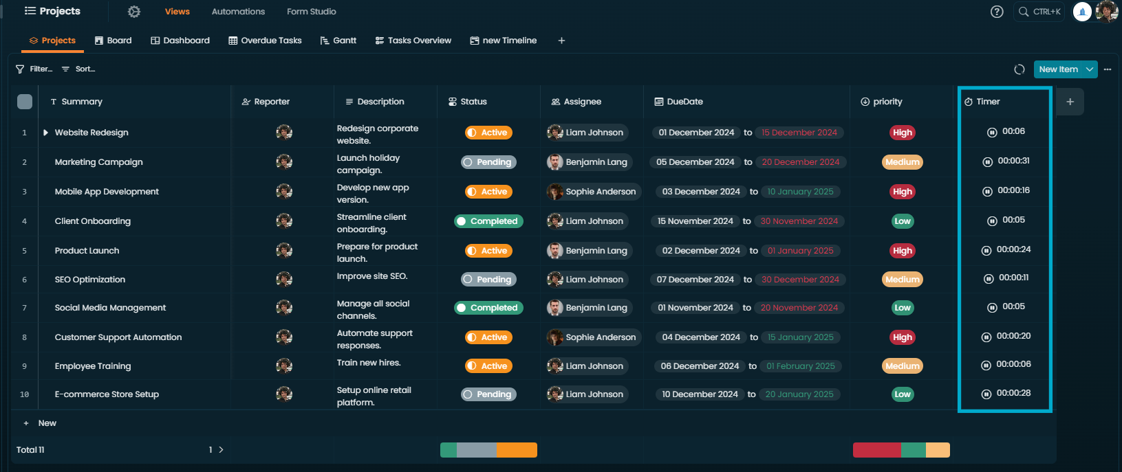Image resolution: width=1122 pixels, height=472 pixels.
Task: Open the help question mark icon
Action: click(997, 12)
